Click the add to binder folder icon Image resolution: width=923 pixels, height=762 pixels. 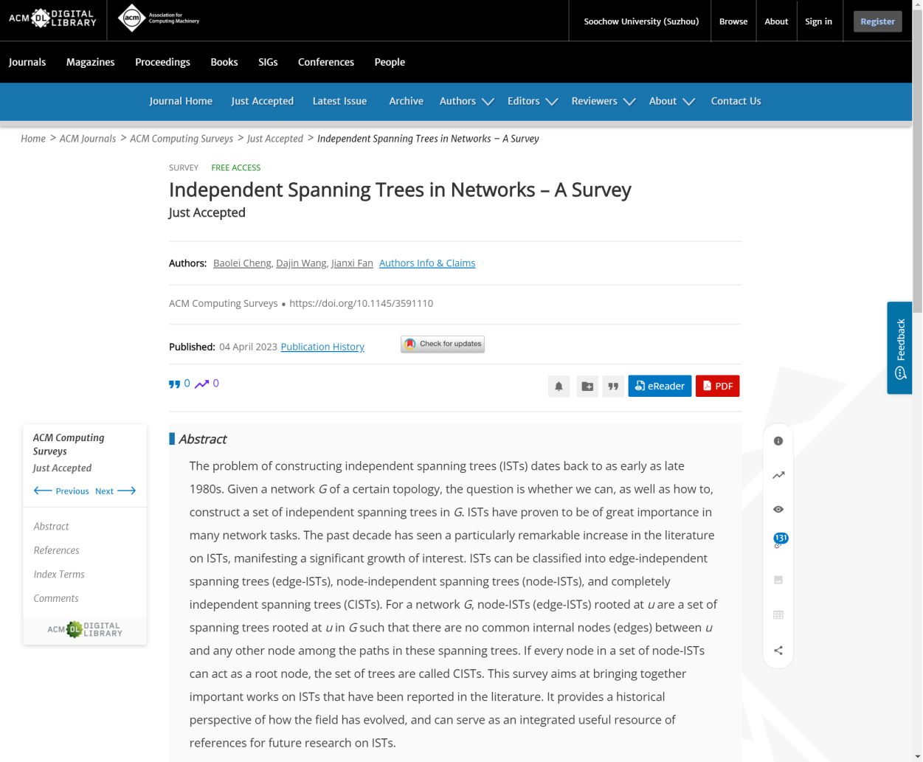[x=587, y=386]
